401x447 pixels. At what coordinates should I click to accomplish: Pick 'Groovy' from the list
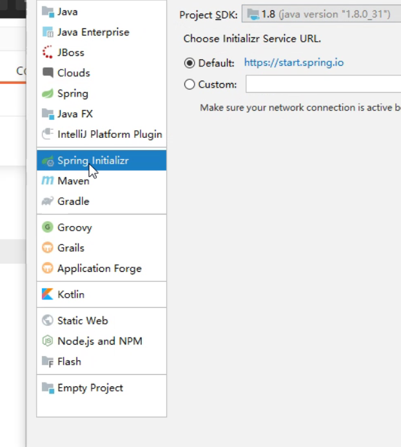pos(75,227)
